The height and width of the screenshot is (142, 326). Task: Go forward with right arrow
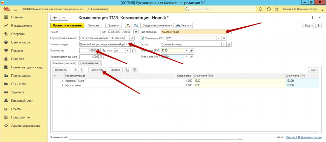point(64,18)
